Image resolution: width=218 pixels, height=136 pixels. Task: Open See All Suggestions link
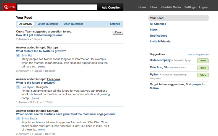(198, 55)
